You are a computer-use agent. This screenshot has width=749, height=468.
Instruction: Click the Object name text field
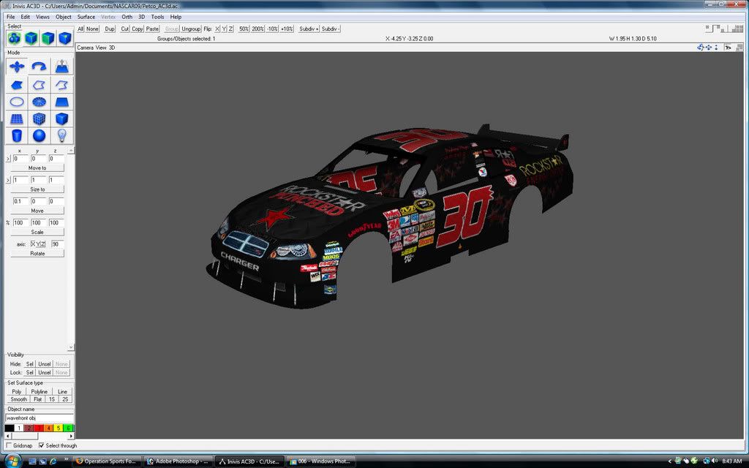[39, 418]
